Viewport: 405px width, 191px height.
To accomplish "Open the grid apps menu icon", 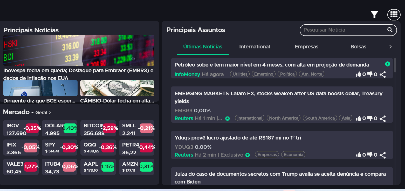I will pos(394,15).
